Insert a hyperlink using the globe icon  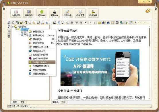click(121, 22)
